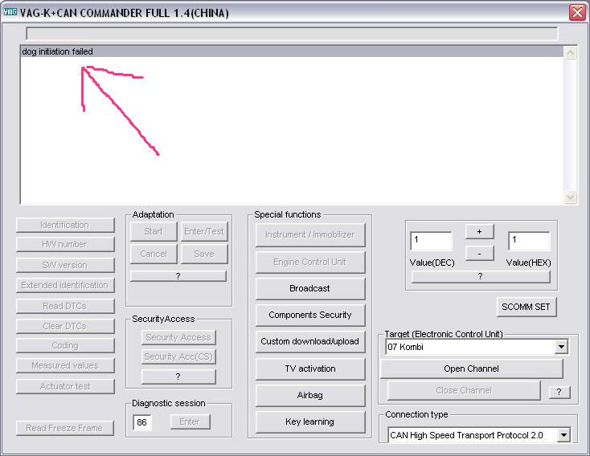This screenshot has height=456, width=590.
Task: Click Read Freeze Frame button
Action: [x=65, y=428]
